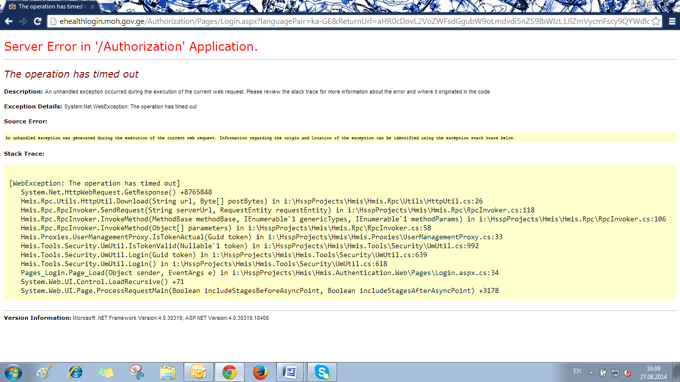The width and height of the screenshot is (680, 382).
Task: Switch to Firefox in the taskbar
Action: 260,372
